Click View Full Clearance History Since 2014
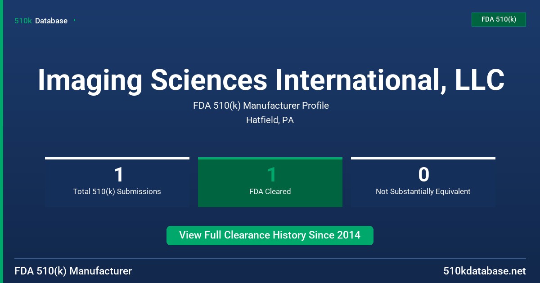 (x=270, y=235)
